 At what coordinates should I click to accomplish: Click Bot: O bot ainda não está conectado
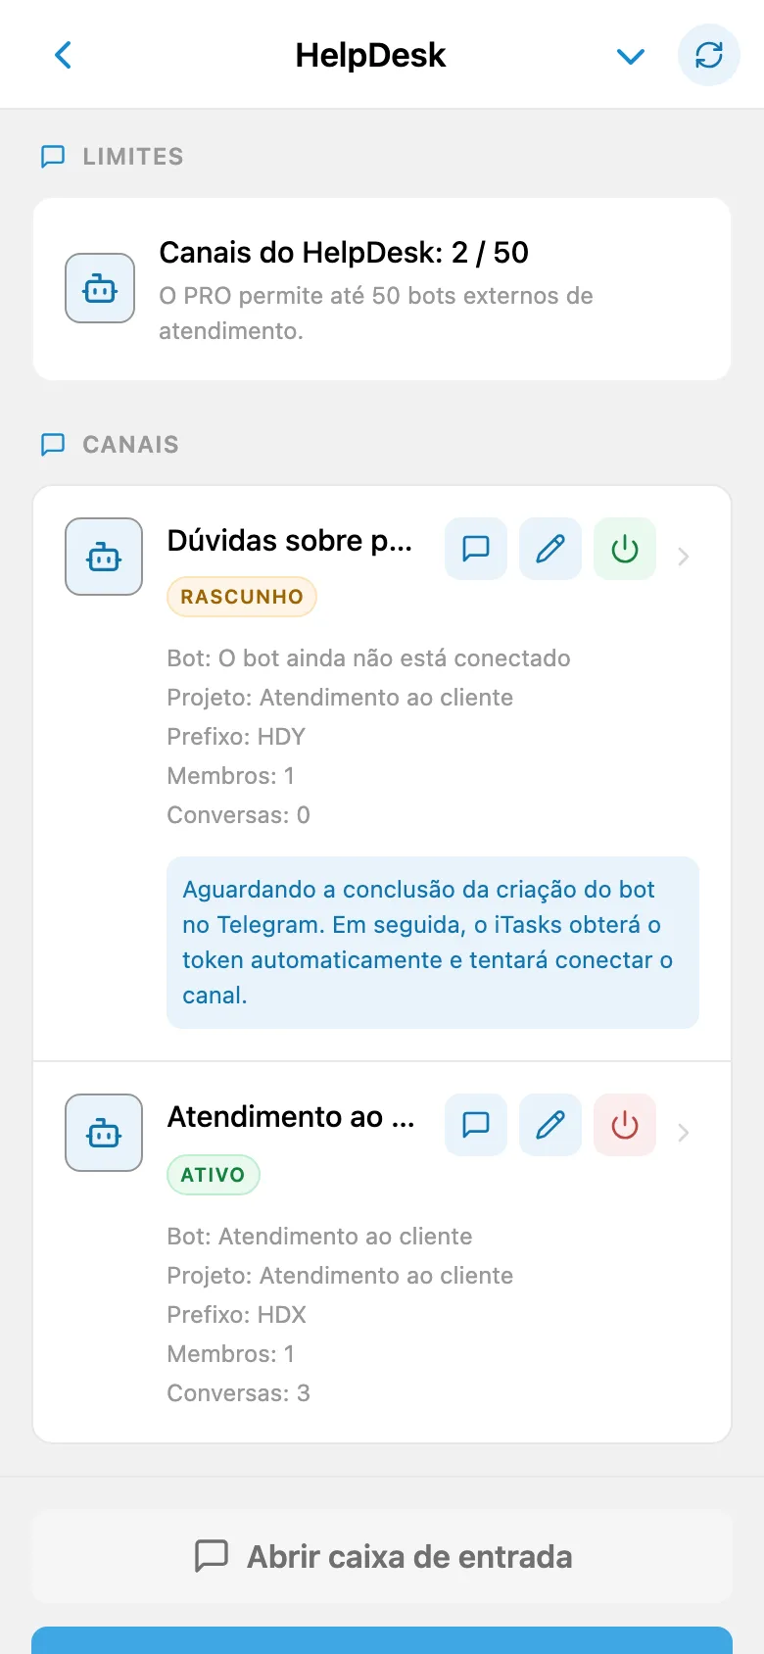368,658
